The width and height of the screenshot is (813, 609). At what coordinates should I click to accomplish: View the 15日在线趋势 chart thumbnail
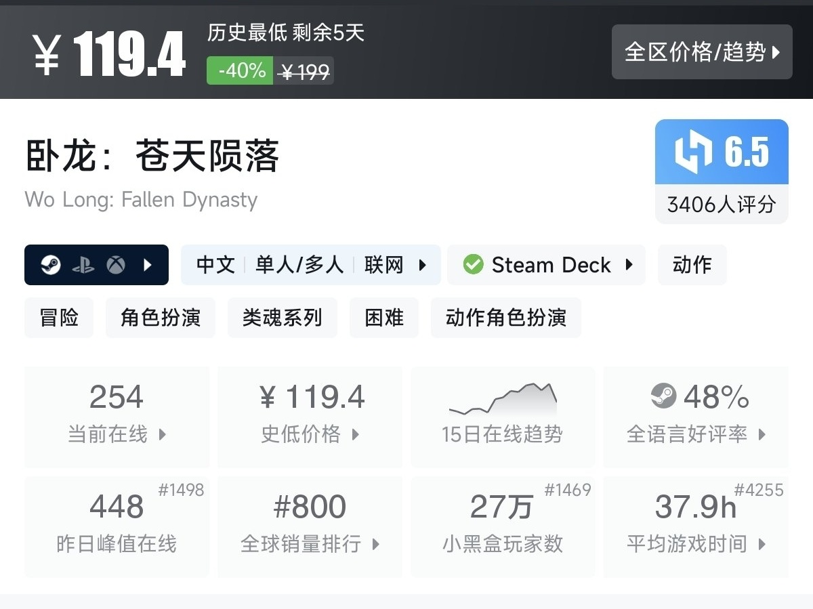pos(503,399)
